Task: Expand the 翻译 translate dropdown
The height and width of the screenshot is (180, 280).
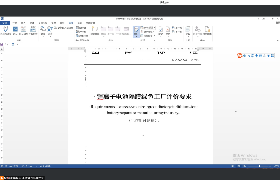Action: pyautogui.click(x=43, y=37)
